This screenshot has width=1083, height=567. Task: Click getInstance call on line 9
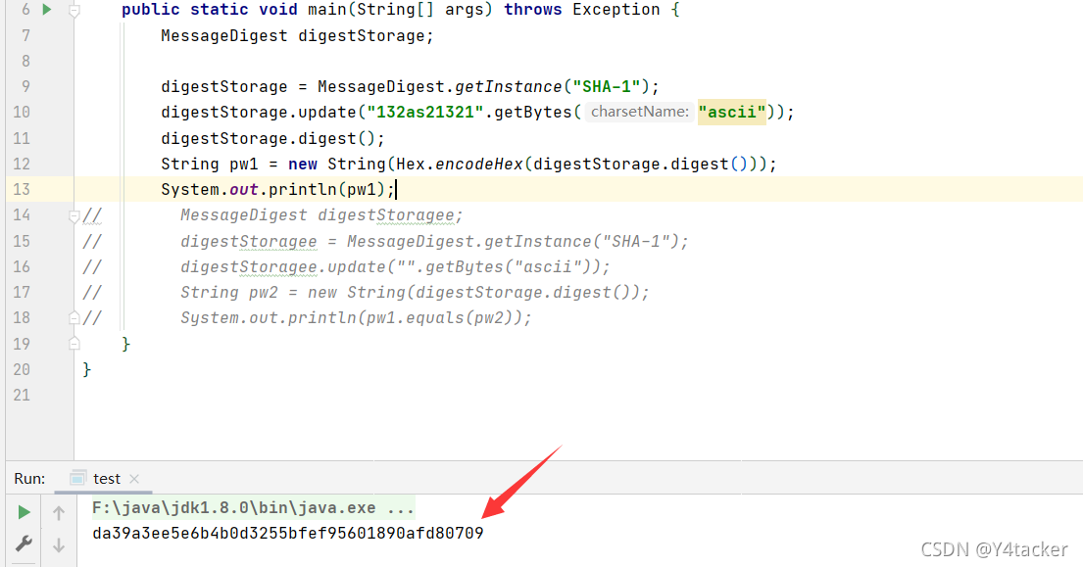(x=509, y=87)
